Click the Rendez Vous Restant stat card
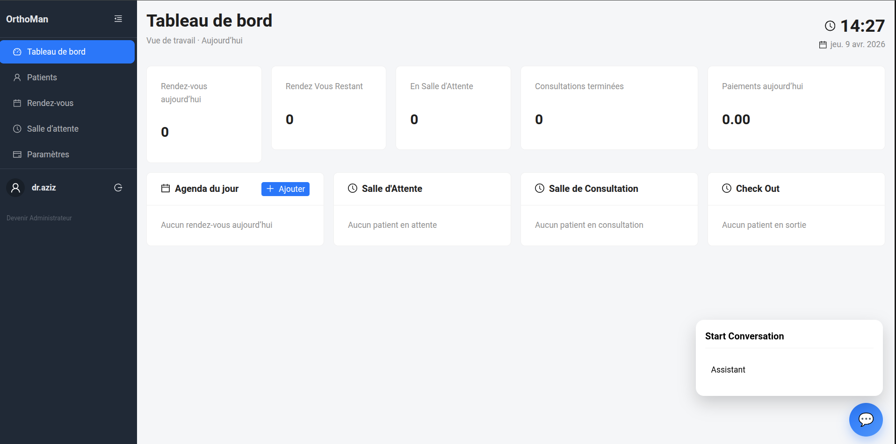Screen dimensions: 896x444 [x=329, y=108]
